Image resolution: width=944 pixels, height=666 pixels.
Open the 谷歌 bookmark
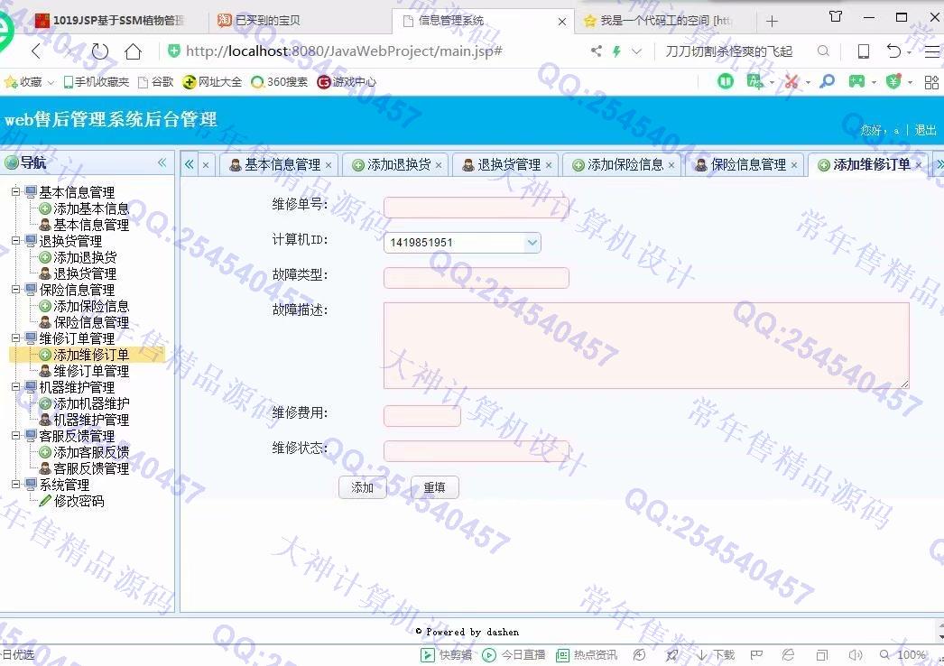(x=156, y=82)
